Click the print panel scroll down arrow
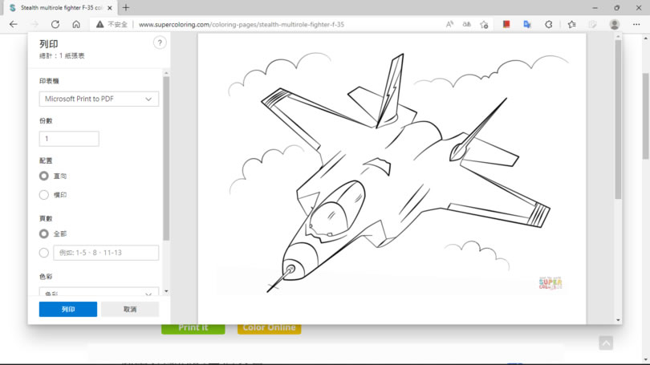 pos(166,291)
